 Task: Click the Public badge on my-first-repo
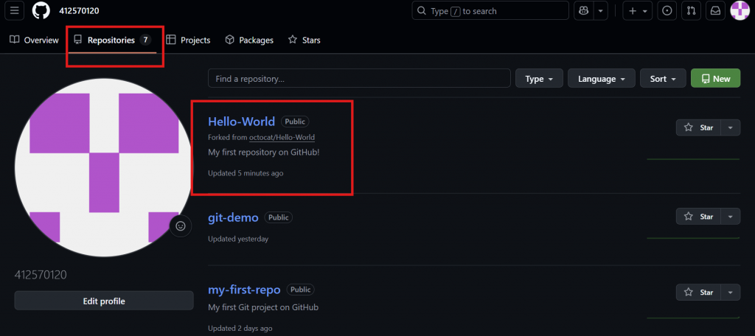point(301,290)
